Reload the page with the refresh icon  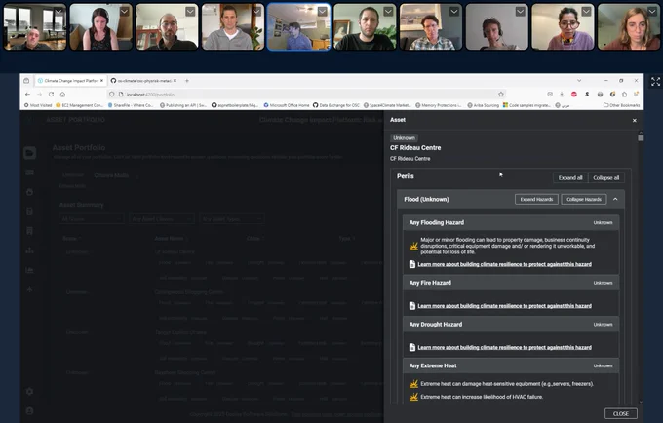[x=51, y=95]
